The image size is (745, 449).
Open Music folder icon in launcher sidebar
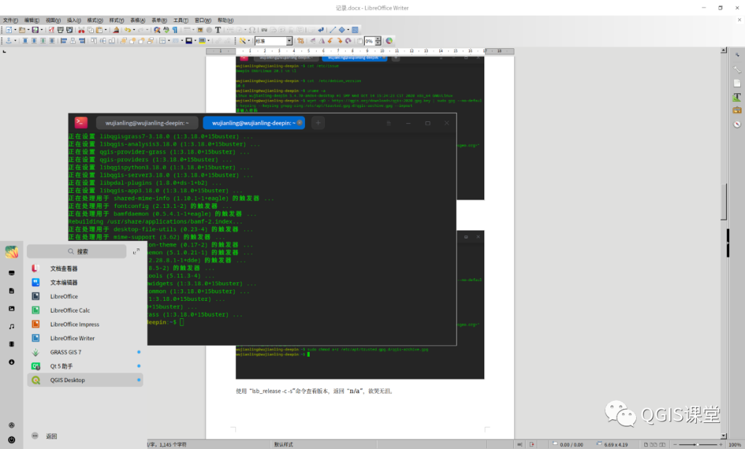(x=12, y=326)
